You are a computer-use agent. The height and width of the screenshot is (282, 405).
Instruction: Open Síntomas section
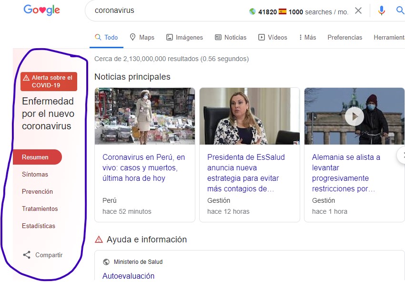click(35, 174)
